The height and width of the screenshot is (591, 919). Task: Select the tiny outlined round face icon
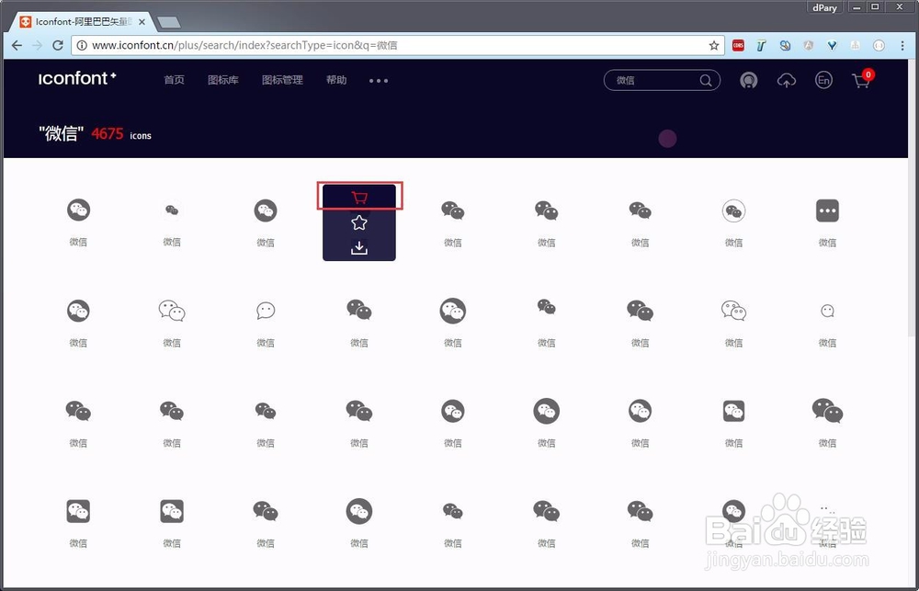pos(828,311)
